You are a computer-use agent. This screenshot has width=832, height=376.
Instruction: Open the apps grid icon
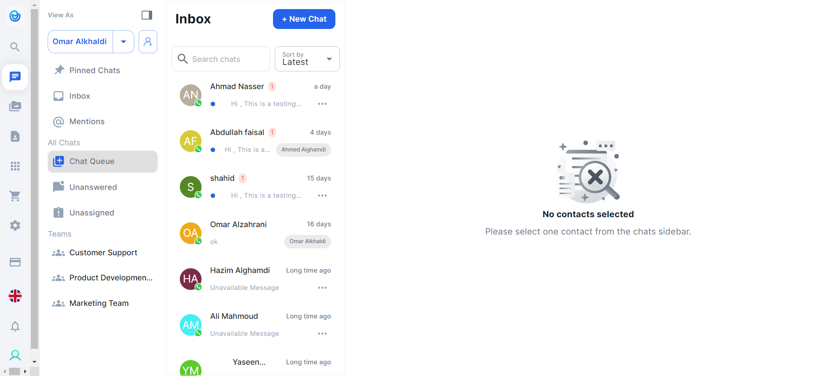15,166
